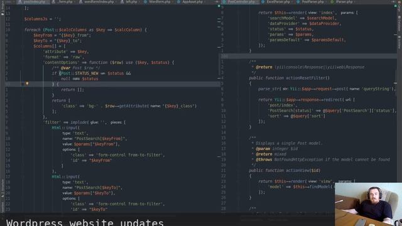Screen dimensions: 402x226
Task: Click 'public function actionResetFilter()' in right editor
Action: [x=289, y=78]
